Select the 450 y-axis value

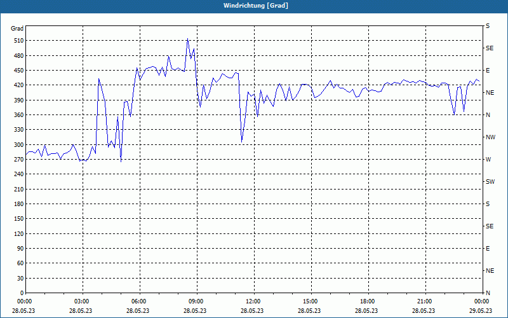coord(18,71)
